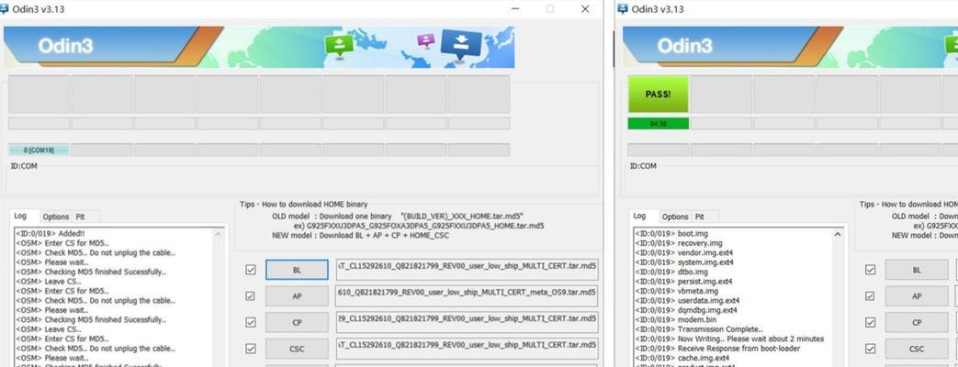
Task: Open Options tab in right Odin window
Action: pos(675,217)
